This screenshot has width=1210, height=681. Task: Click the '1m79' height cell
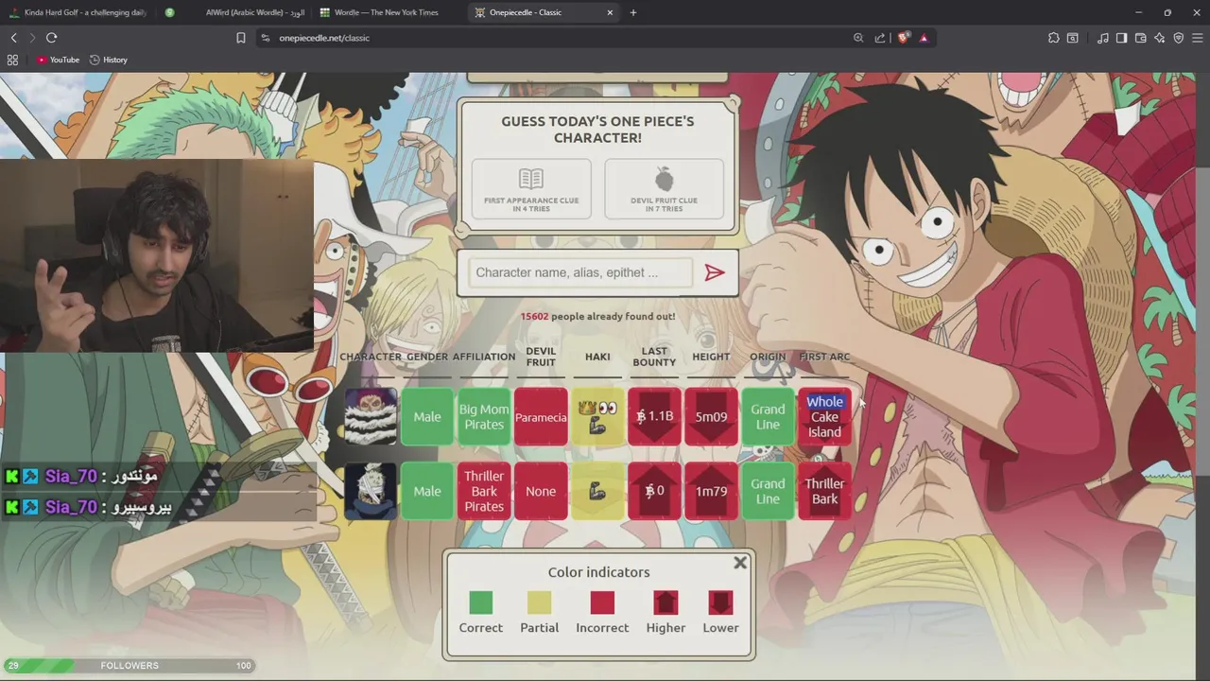[711, 491]
